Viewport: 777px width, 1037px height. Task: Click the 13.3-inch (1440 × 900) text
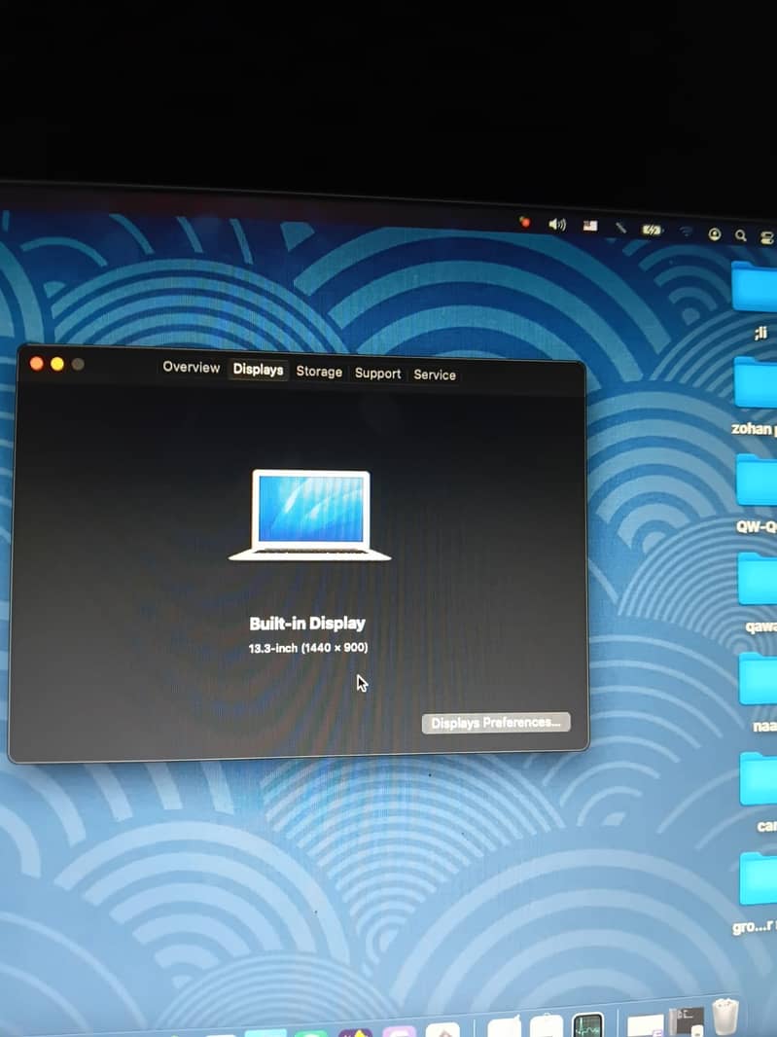pyautogui.click(x=308, y=648)
